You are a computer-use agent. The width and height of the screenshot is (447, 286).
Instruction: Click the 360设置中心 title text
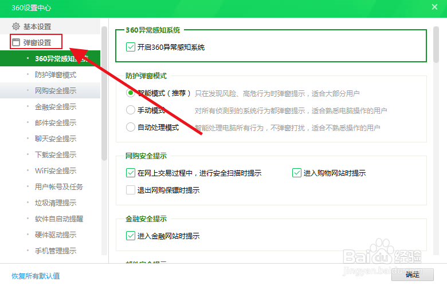(32, 7)
